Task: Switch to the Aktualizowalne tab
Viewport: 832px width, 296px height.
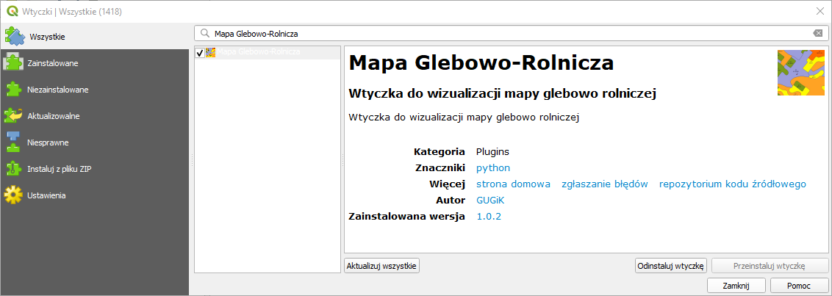Action: [x=54, y=116]
